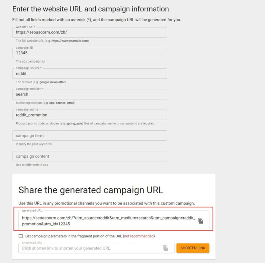Click the "Identify the paid keywords" hint
Screen dimensions: 265x263
34,144
